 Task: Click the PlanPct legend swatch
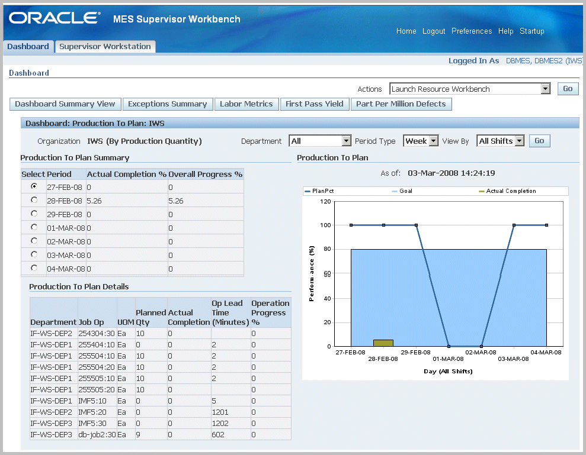[308, 191]
